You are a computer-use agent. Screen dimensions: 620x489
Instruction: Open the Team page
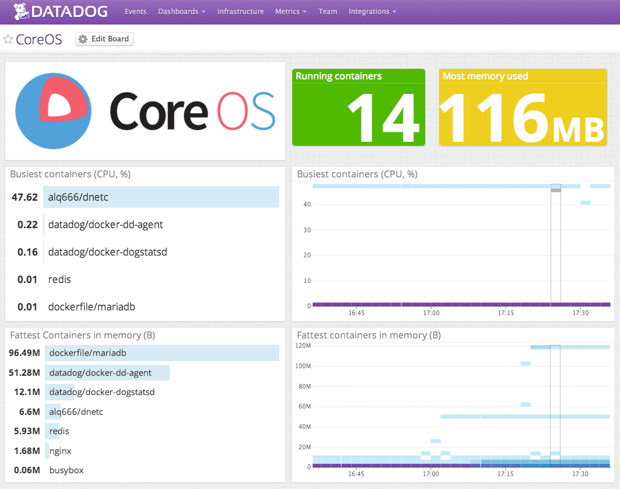328,11
